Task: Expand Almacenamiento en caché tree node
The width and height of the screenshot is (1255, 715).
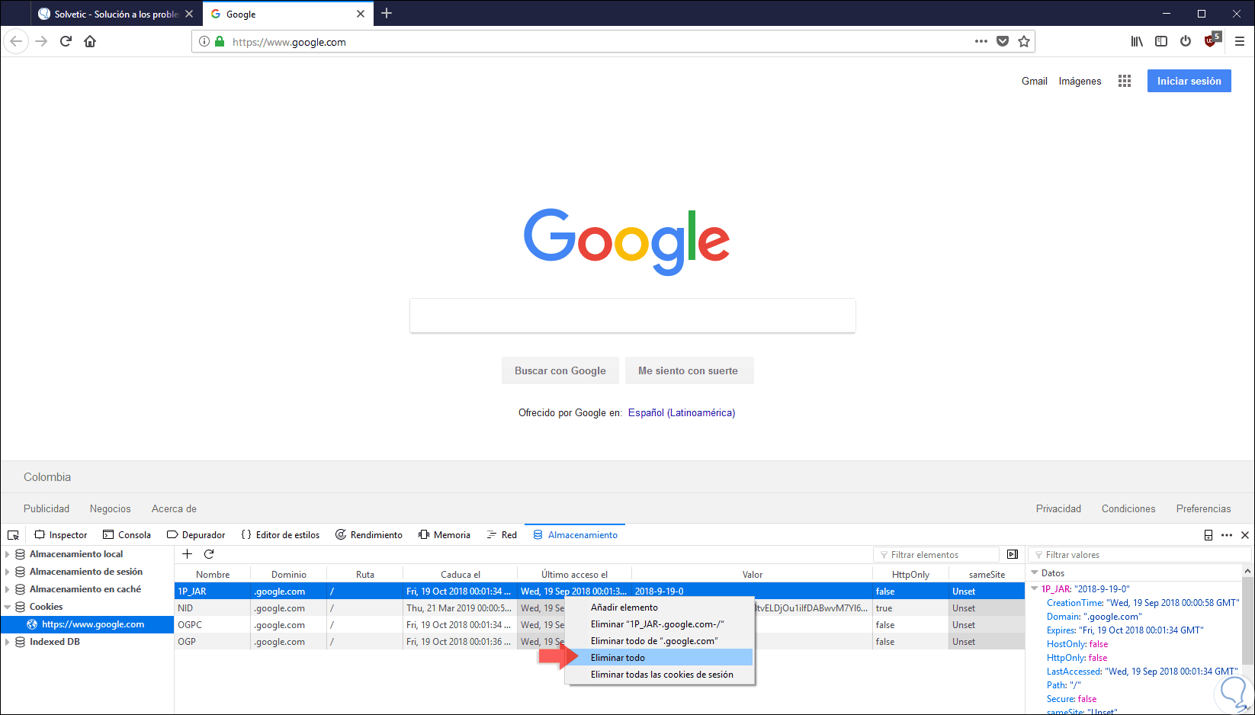Action: (x=8, y=589)
